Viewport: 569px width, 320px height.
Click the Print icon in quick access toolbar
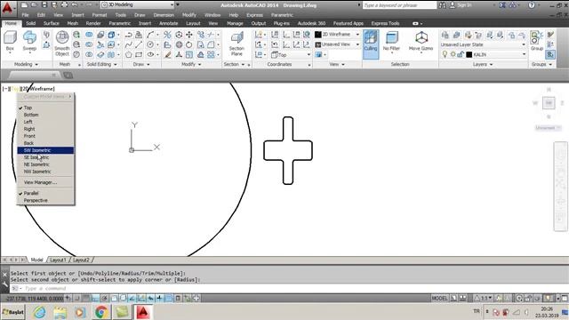point(64,4)
